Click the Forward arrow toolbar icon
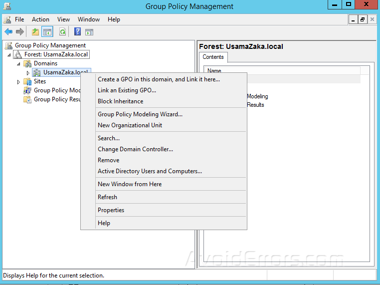Viewport: 380px width, 285px height. click(x=20, y=32)
